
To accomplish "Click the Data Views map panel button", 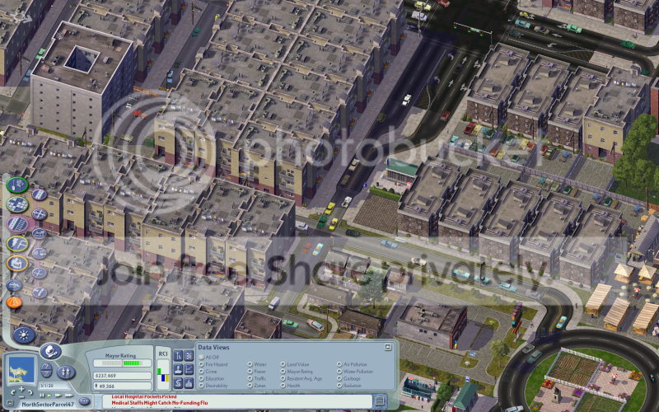I will 189,356.
